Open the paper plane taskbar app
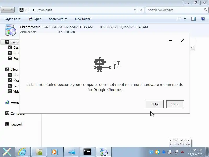Image resolution: width=209 pixels, height=157 pixels. 71,152
